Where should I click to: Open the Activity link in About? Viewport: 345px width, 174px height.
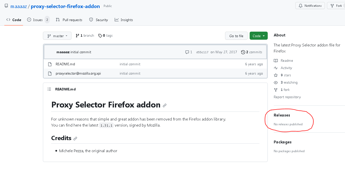pos(286,68)
